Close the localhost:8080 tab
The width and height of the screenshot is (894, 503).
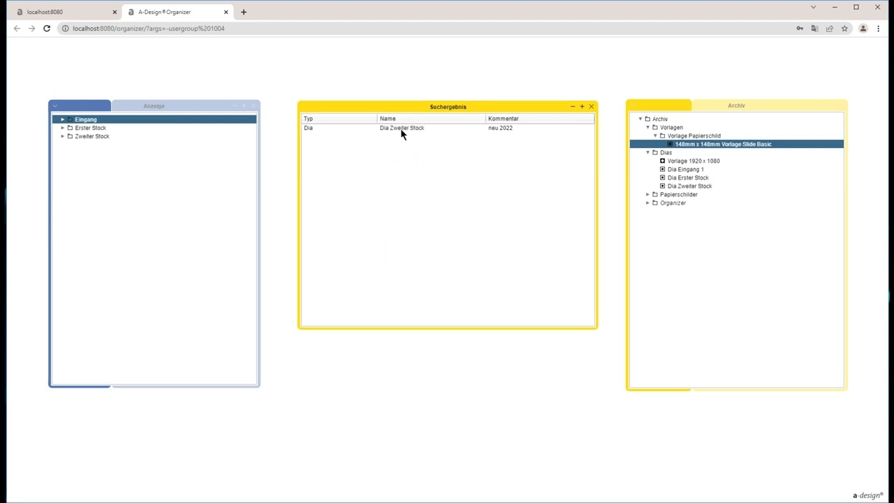point(115,12)
